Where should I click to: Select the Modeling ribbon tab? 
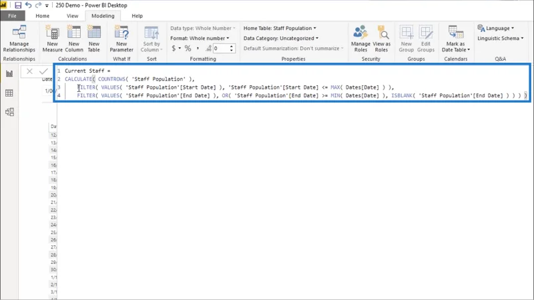pyautogui.click(x=103, y=16)
